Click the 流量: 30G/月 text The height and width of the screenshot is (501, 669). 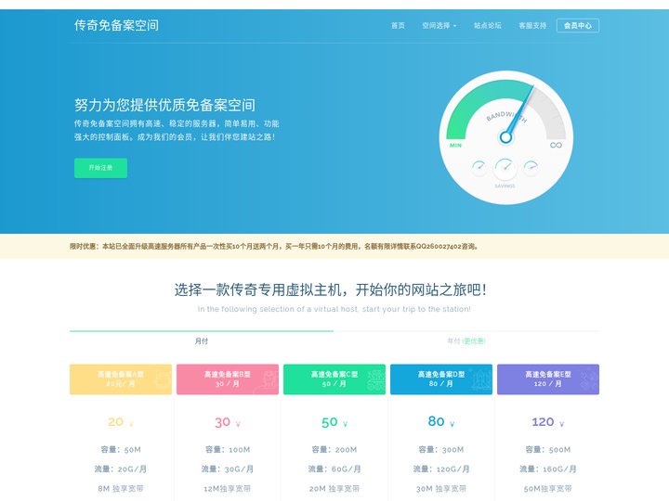tap(228, 469)
